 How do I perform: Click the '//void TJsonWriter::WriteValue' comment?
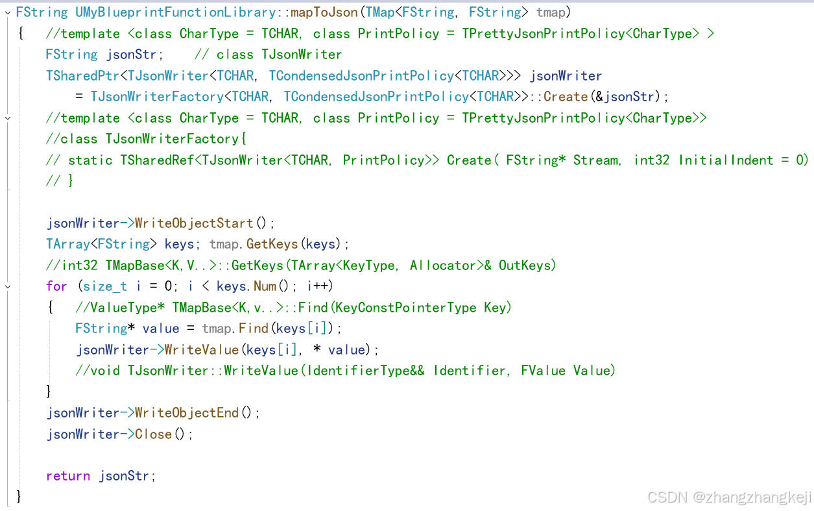345,371
